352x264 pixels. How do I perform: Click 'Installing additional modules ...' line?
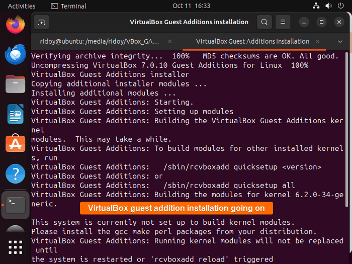coord(103,93)
